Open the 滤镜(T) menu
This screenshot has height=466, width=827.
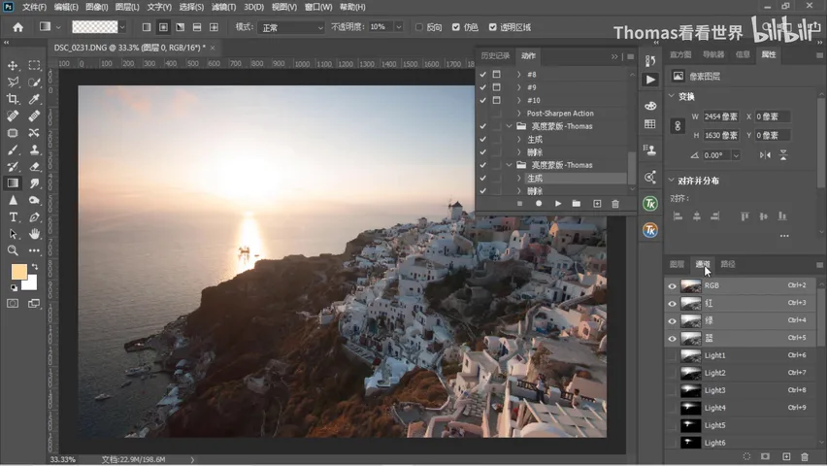[x=223, y=7]
